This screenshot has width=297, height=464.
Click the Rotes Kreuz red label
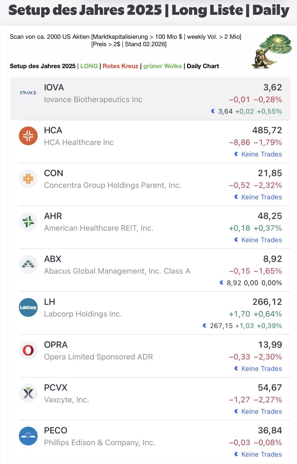tap(120, 66)
